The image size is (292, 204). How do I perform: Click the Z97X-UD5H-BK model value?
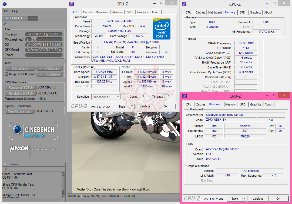(230, 120)
